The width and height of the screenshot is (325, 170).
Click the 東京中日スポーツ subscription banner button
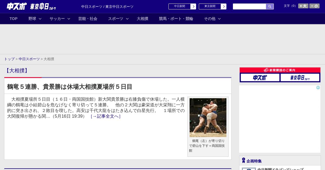point(300,78)
